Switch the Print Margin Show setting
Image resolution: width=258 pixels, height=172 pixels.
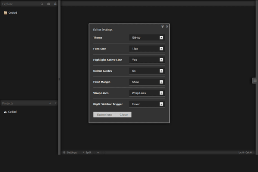click(147, 82)
